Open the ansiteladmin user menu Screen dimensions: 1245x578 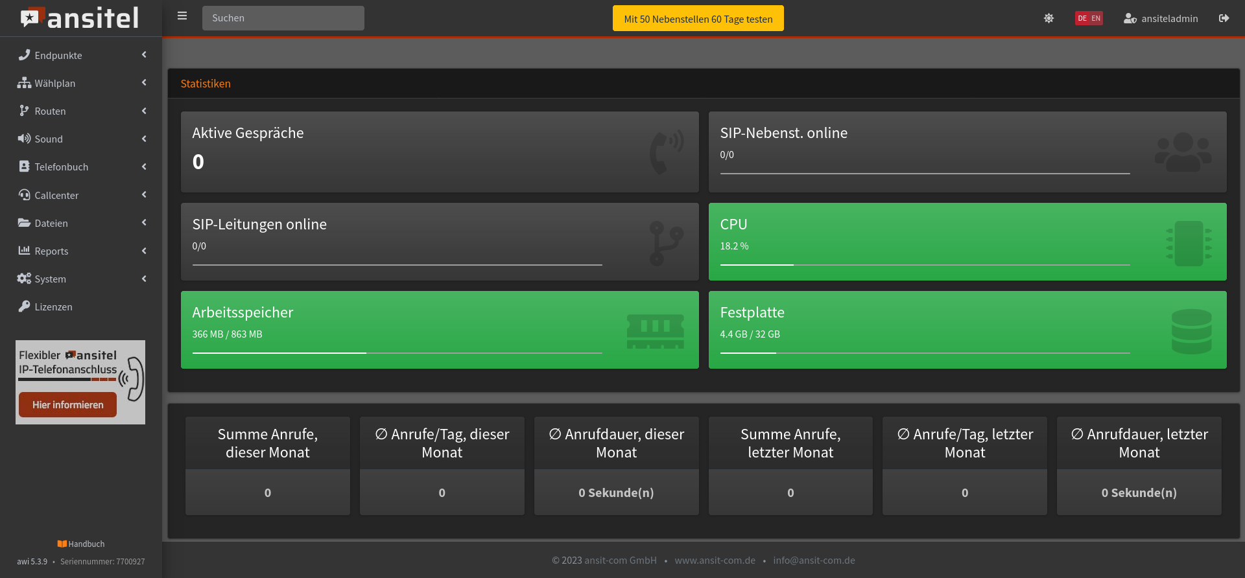pyautogui.click(x=1161, y=18)
